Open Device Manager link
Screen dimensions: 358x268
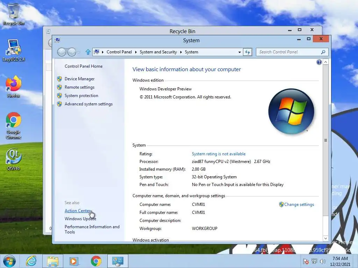tap(79, 79)
